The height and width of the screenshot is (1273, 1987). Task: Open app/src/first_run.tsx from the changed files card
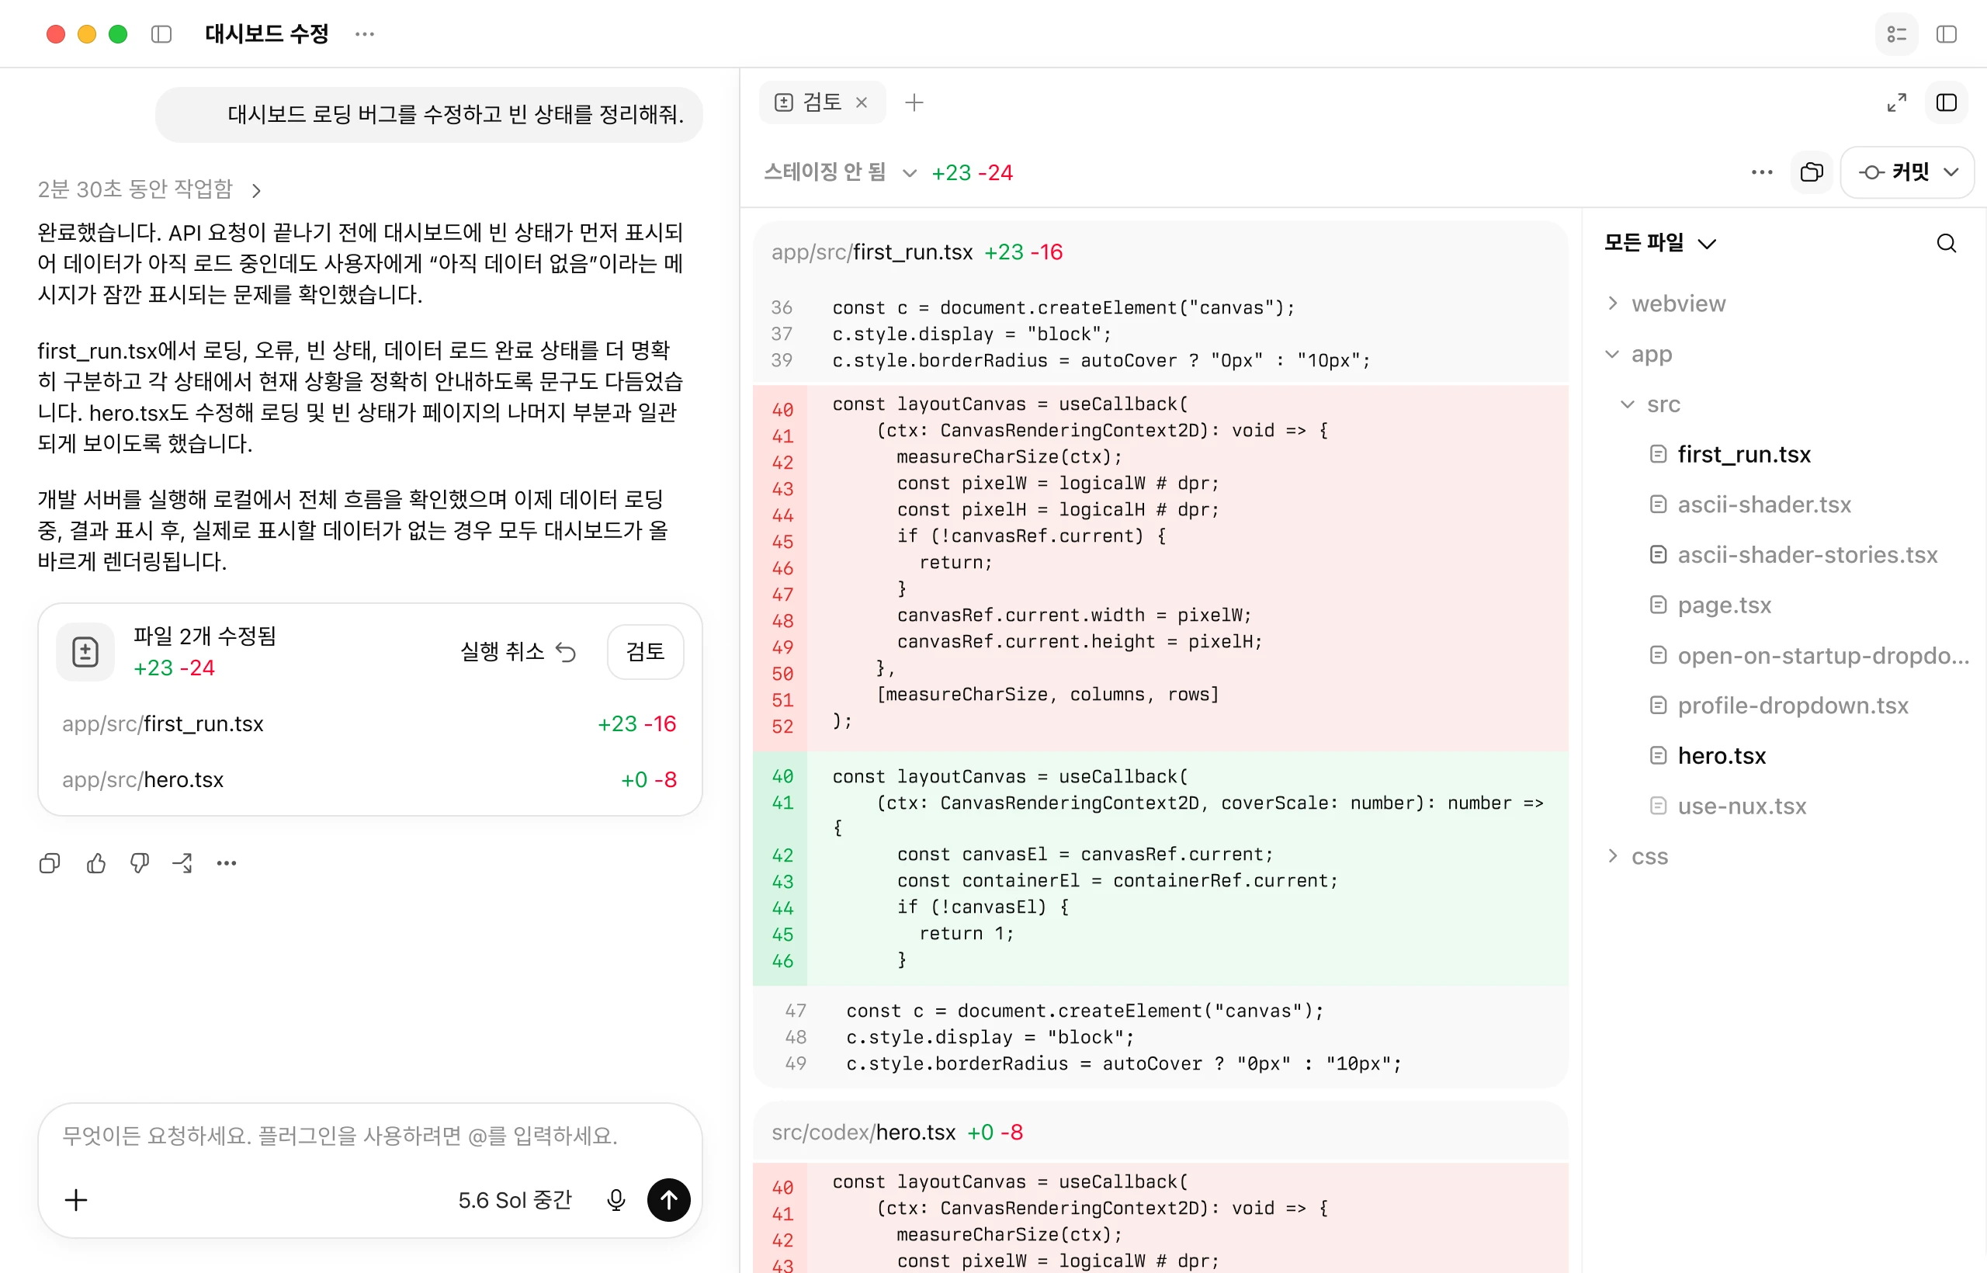pyautogui.click(x=369, y=723)
